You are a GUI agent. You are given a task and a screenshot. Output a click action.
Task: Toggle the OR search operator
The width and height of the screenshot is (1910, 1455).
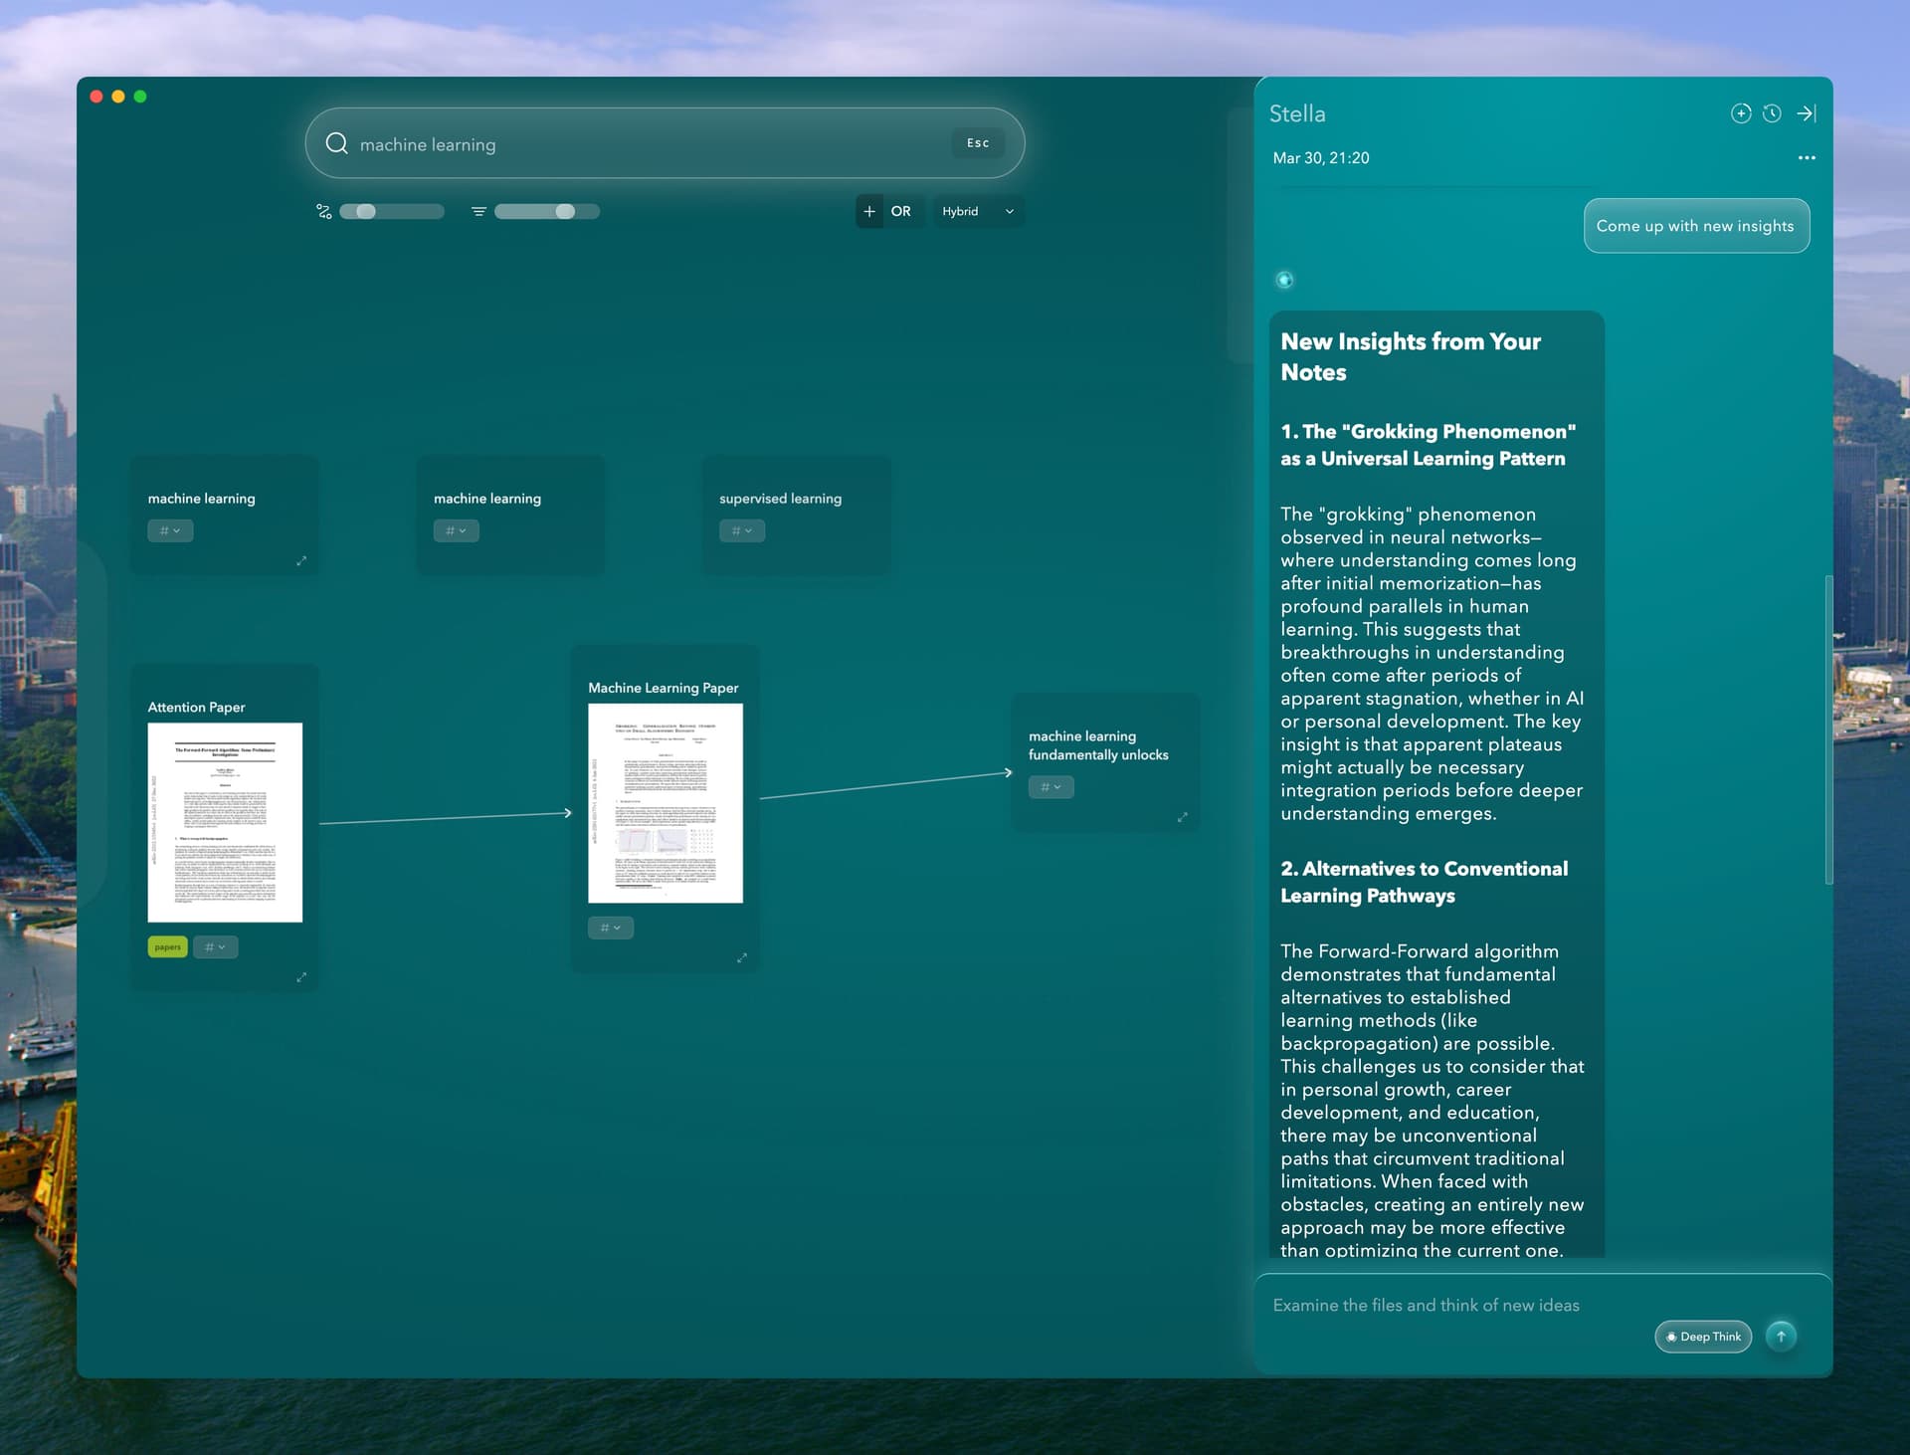point(901,211)
